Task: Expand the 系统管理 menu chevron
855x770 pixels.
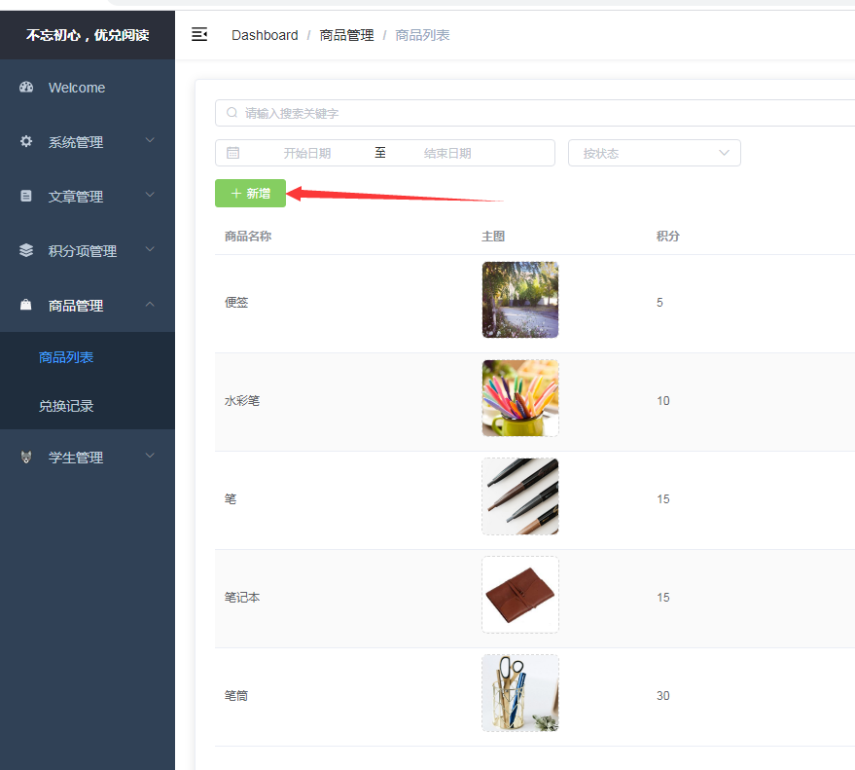Action: (x=150, y=140)
